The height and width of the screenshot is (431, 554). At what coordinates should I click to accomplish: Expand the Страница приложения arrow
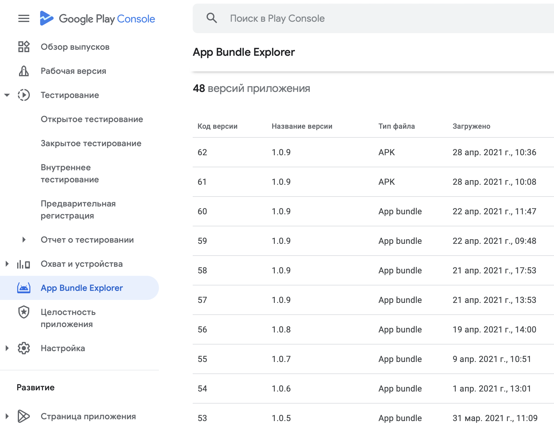click(7, 416)
